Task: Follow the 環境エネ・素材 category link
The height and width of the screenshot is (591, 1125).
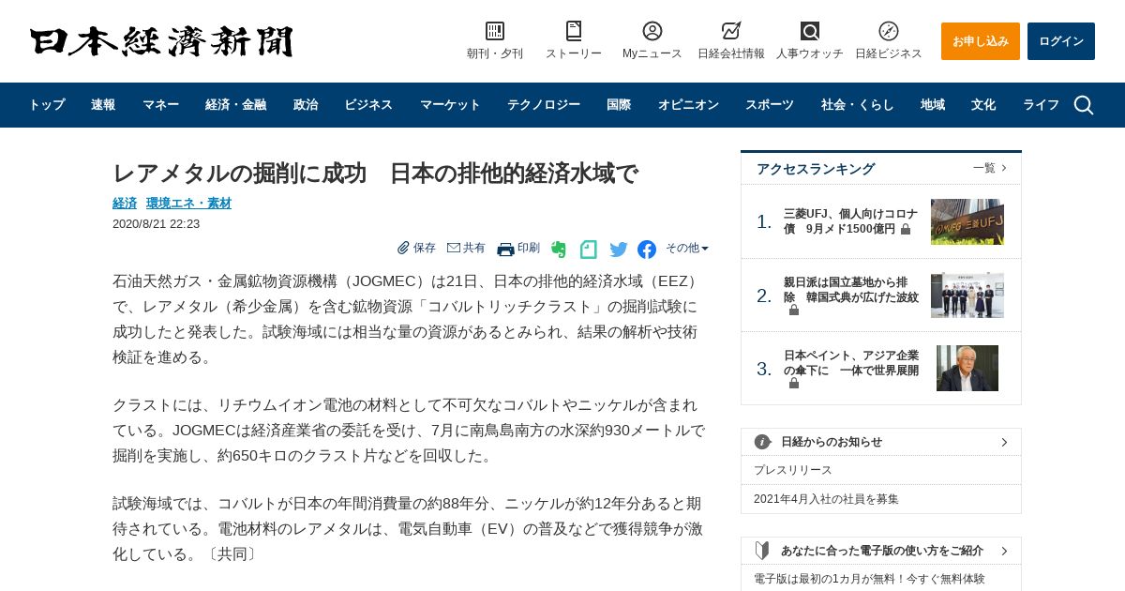Action: tap(188, 203)
